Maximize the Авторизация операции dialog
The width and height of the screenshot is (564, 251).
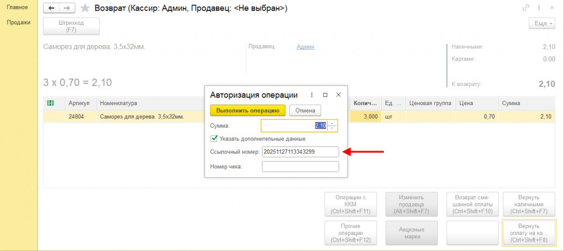[325, 95]
